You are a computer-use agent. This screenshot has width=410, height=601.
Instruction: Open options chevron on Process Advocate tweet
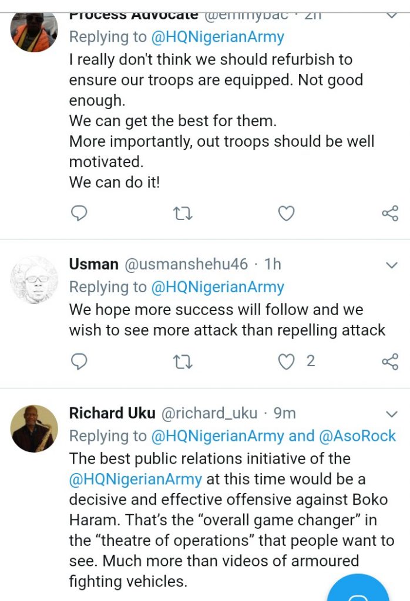point(391,15)
